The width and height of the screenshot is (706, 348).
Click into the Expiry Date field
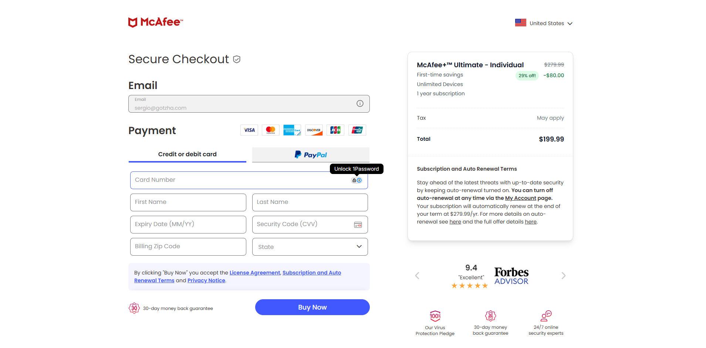click(188, 225)
